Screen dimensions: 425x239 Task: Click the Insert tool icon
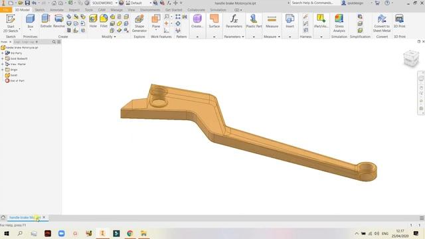(x=290, y=21)
